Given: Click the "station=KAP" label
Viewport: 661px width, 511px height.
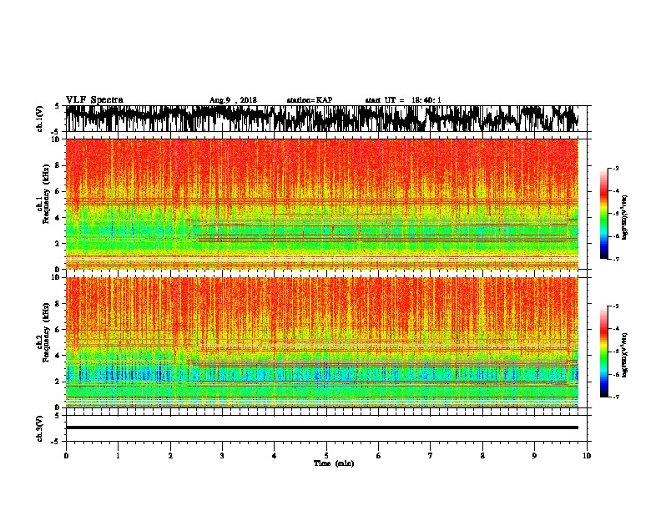Looking at the screenshot, I should click(x=310, y=100).
